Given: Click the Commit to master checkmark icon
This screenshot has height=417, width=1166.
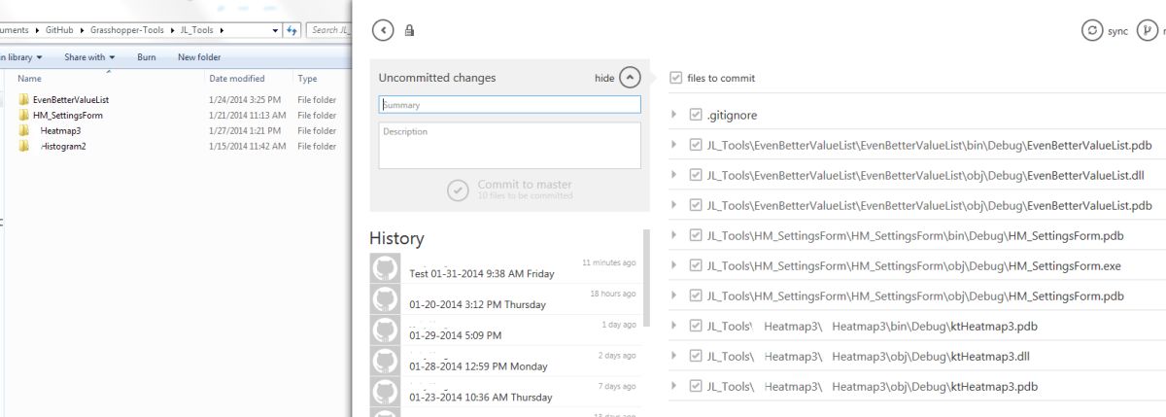Looking at the screenshot, I should point(459,191).
